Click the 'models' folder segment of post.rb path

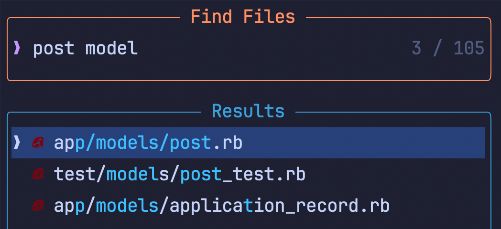coord(127,143)
